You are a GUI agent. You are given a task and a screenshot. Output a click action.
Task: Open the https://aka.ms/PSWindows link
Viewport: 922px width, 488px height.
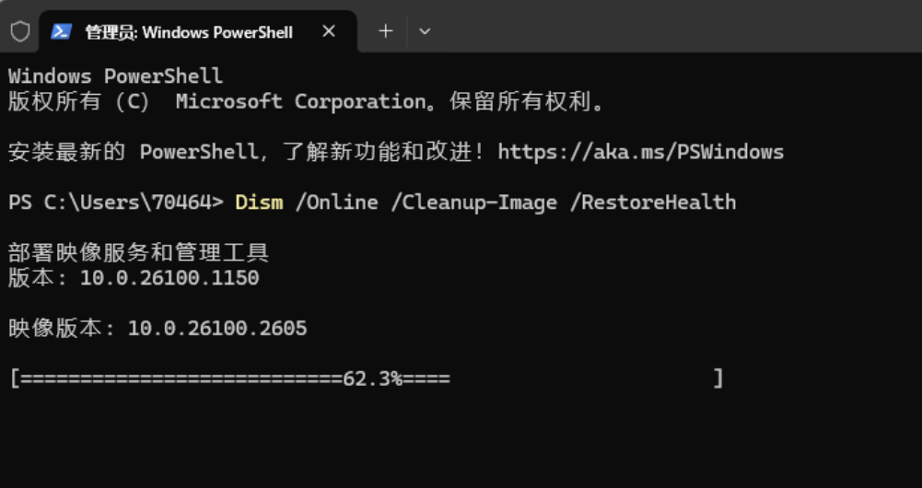pyautogui.click(x=641, y=152)
